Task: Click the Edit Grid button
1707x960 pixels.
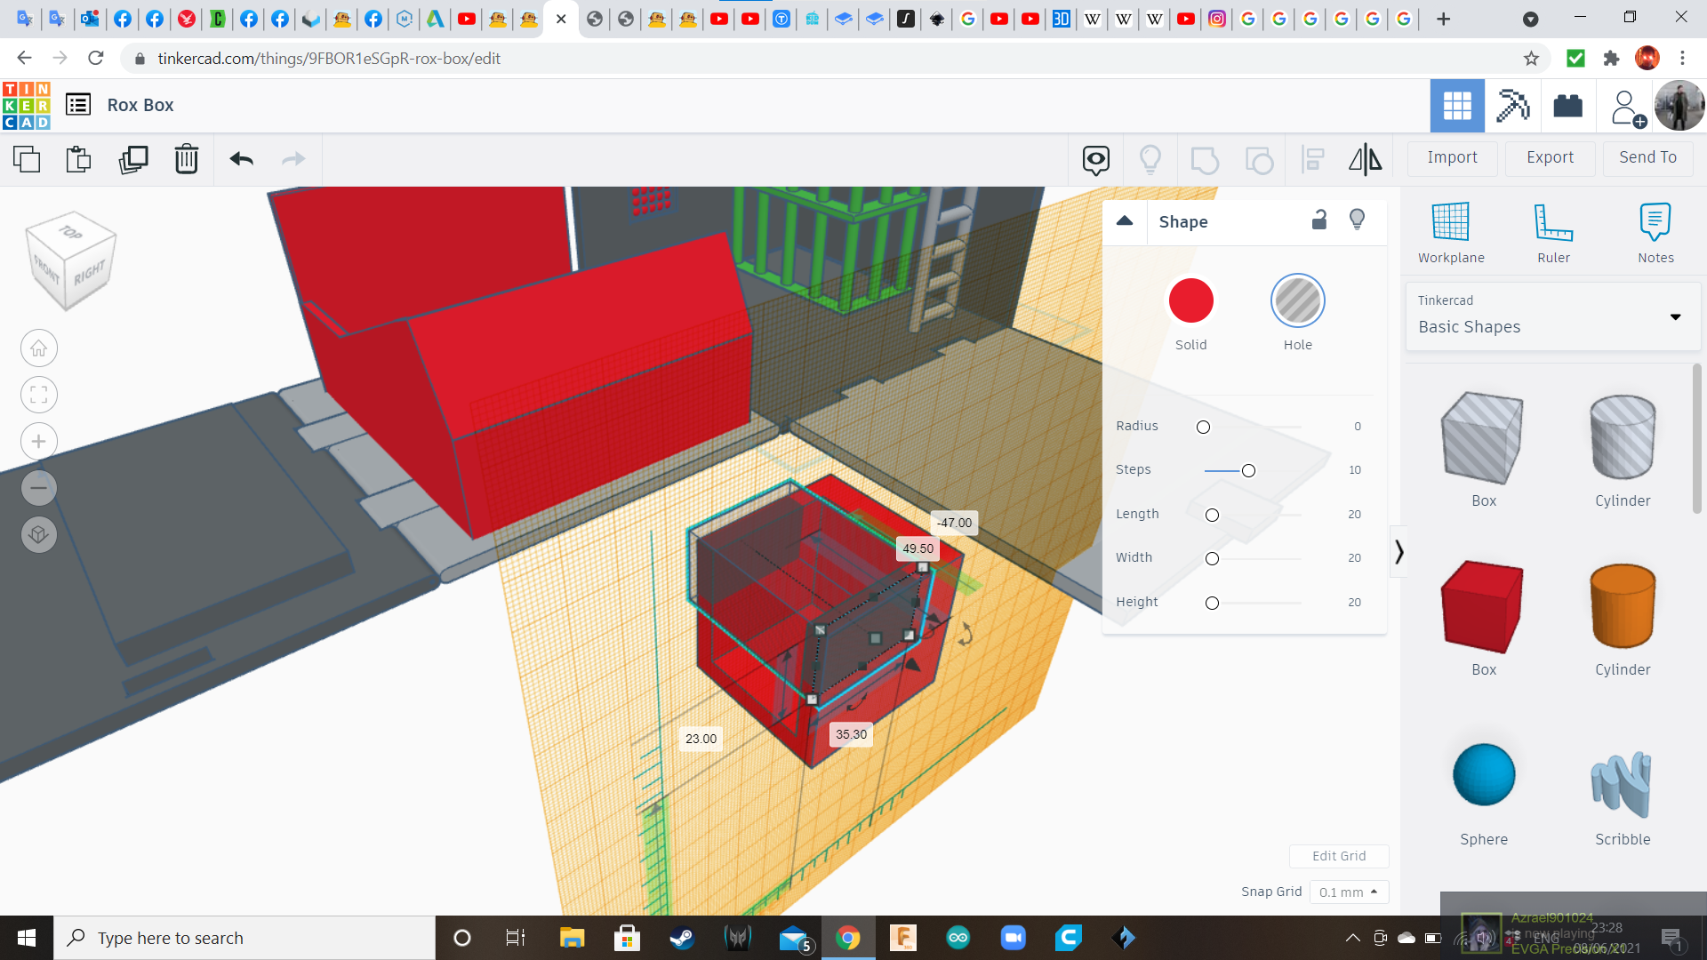Action: click(1338, 856)
